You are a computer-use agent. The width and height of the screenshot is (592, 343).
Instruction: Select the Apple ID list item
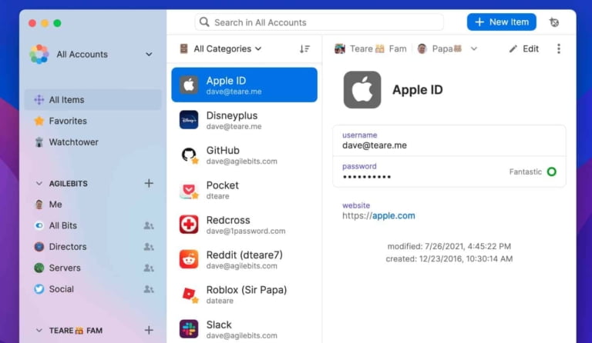[244, 85]
